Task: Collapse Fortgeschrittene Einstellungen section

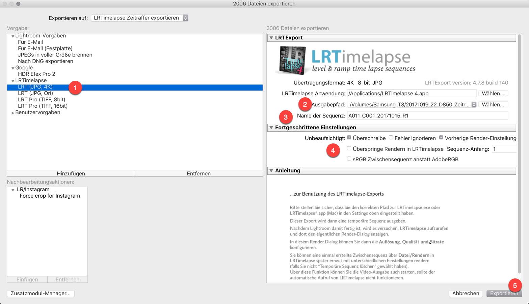Action: point(271,128)
